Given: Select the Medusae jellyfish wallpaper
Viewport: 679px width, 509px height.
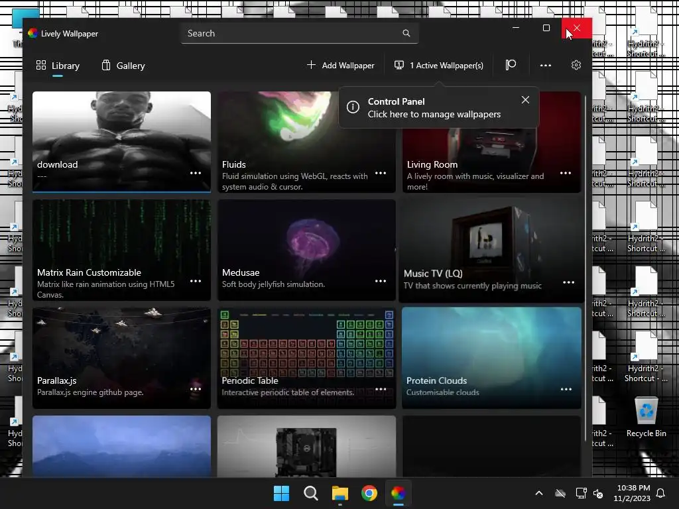Looking at the screenshot, I should click(x=306, y=250).
